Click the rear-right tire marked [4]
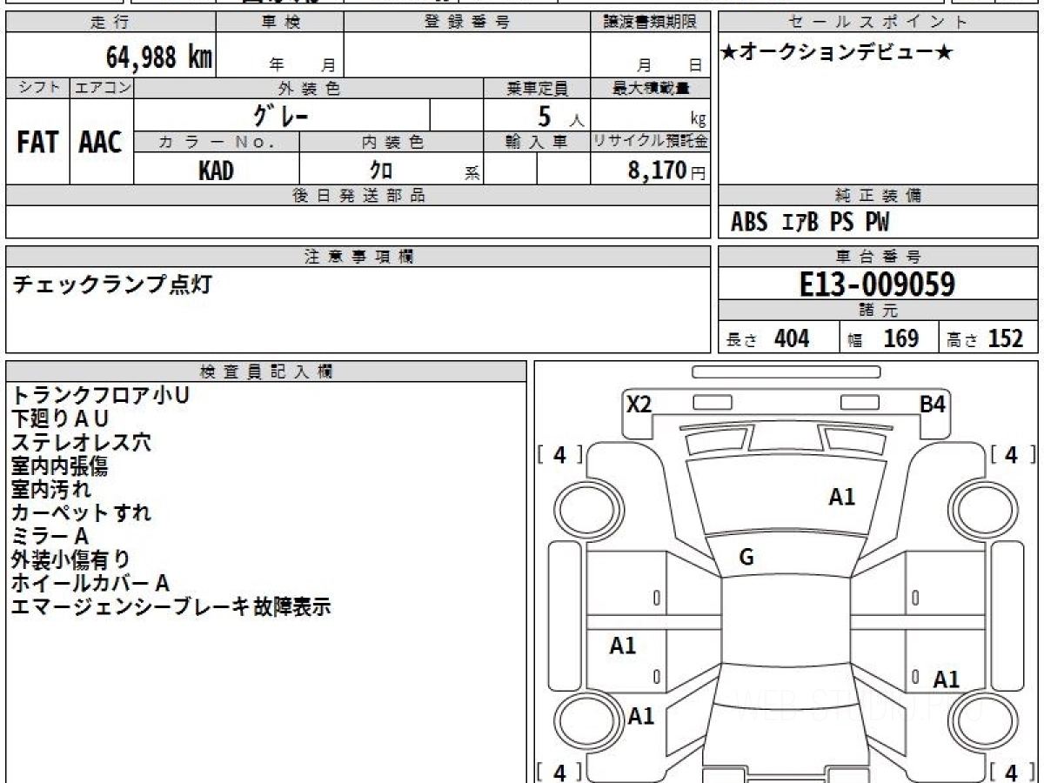1044x783 pixels. 1009,771
